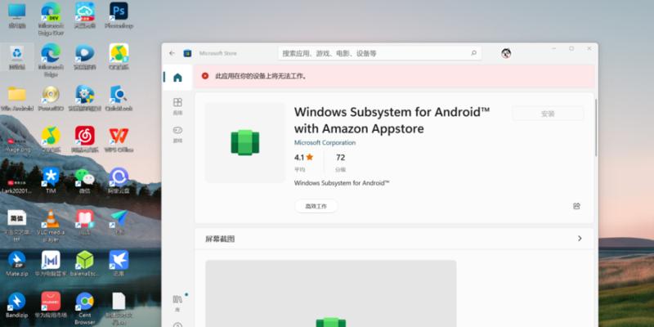This screenshot has height=327, width=654.
Task: Select the image.png file on desktop
Action: tap(17, 144)
